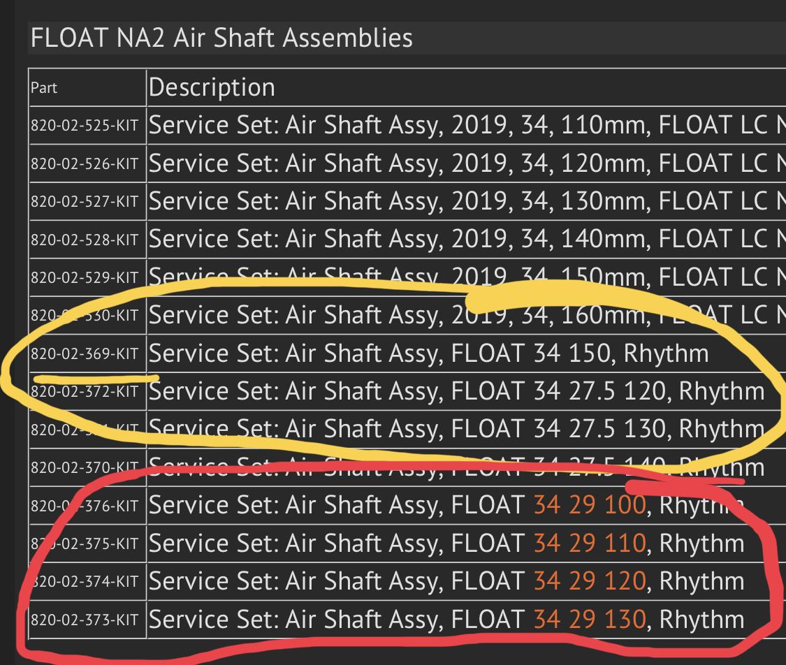Click the 160mm FLOAT LC description

(x=467, y=315)
